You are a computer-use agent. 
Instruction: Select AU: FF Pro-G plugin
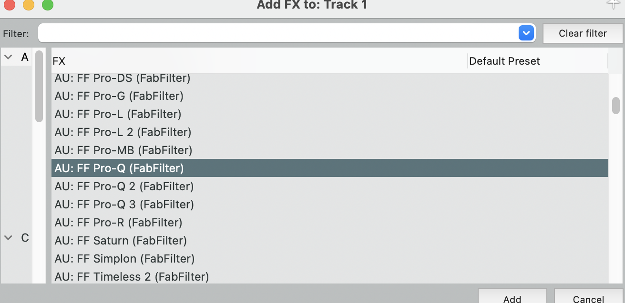[119, 96]
